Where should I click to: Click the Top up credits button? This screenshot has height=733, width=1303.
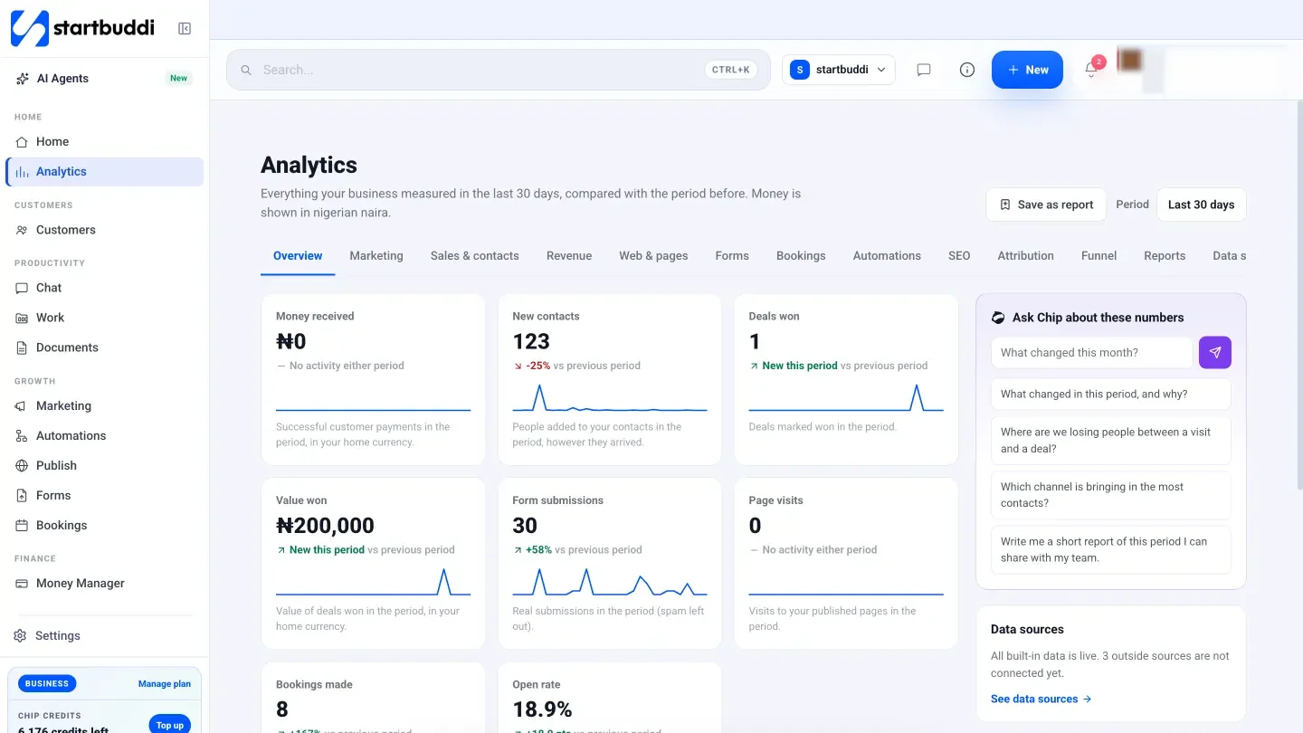pos(169,724)
